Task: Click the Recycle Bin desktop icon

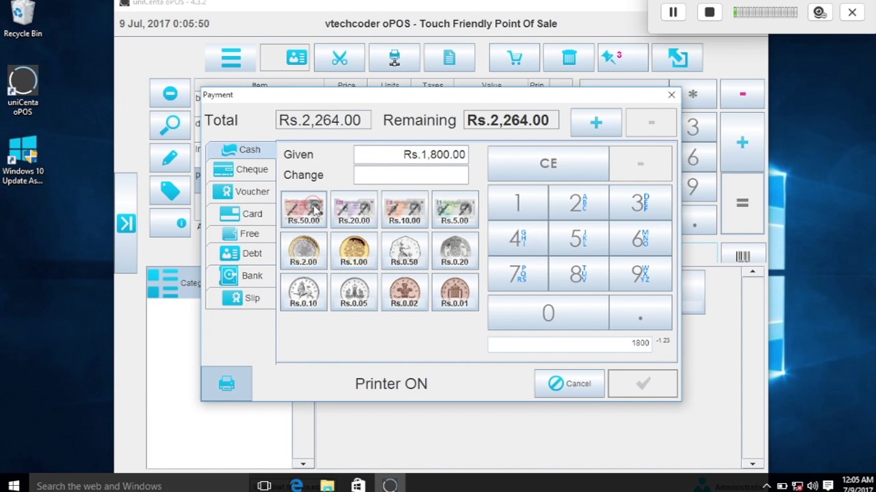Action: [x=23, y=18]
